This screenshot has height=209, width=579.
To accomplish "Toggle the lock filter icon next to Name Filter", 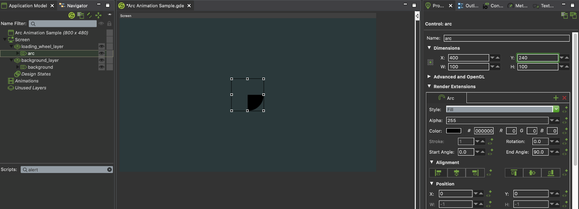I will point(109,23).
